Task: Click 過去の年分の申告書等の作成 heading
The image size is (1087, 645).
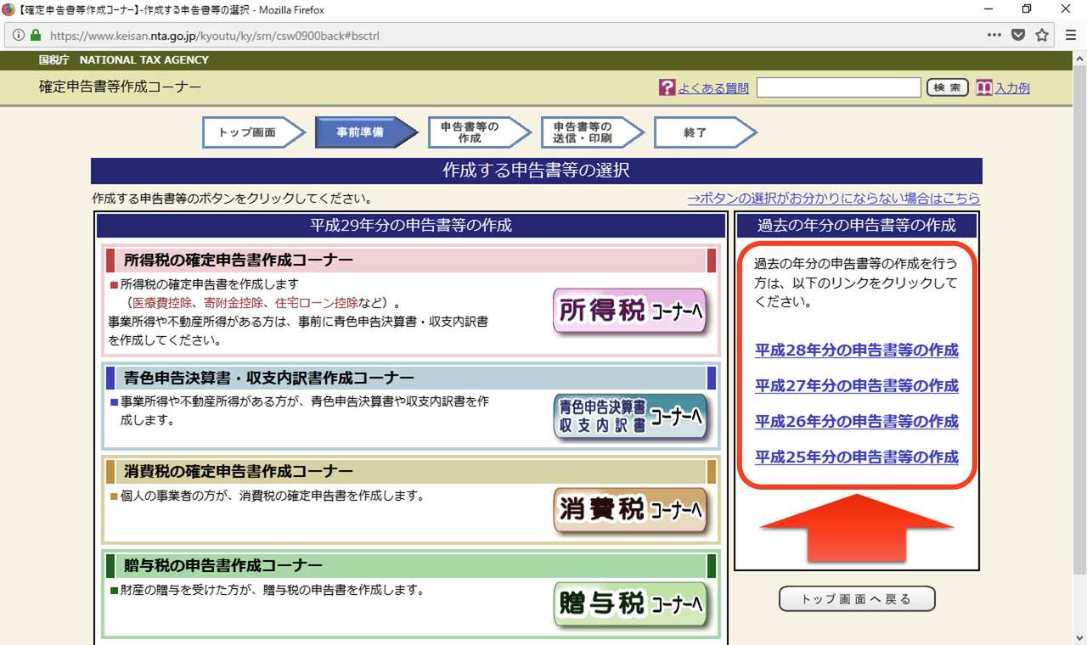Action: (x=857, y=226)
